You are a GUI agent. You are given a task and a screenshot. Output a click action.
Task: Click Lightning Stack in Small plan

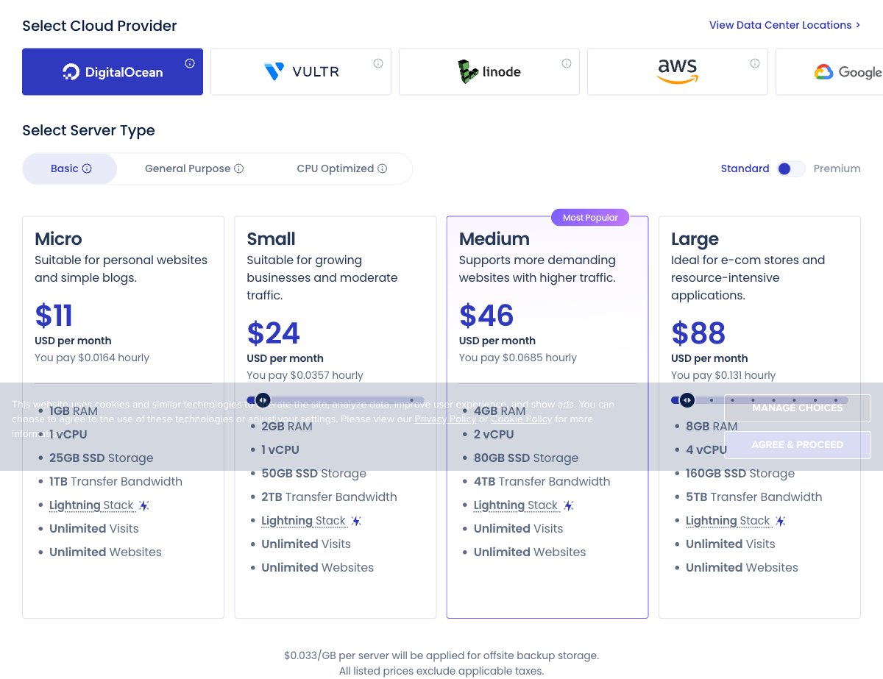pyautogui.click(x=303, y=521)
